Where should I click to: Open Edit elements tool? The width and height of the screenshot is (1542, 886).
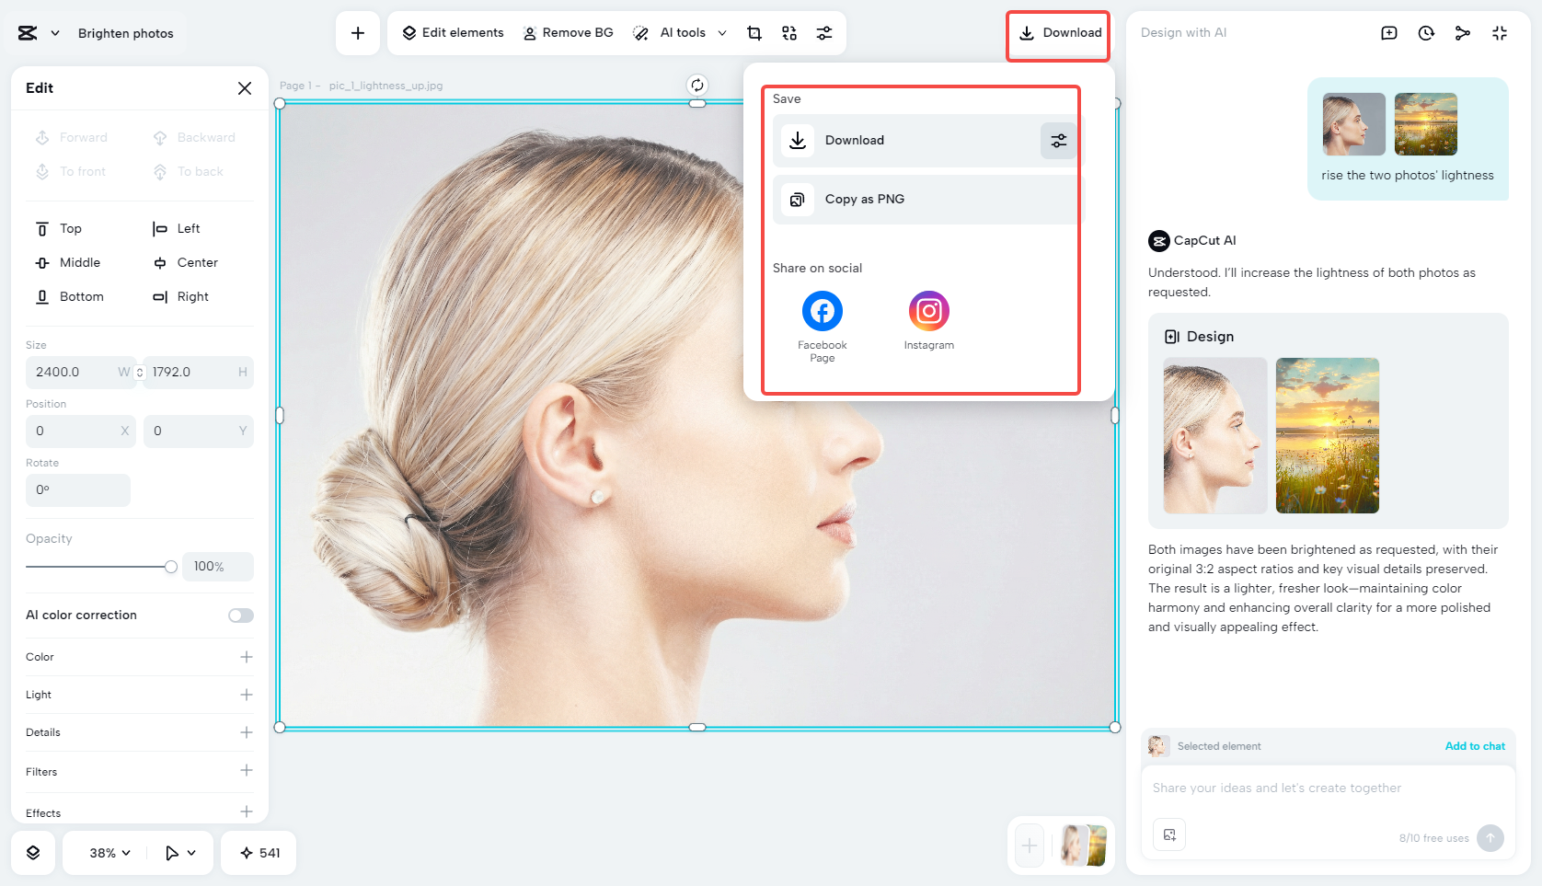click(453, 33)
